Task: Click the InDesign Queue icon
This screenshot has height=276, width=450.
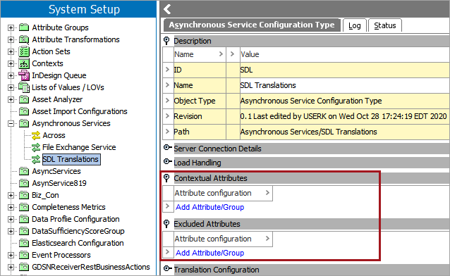Action: (24, 75)
